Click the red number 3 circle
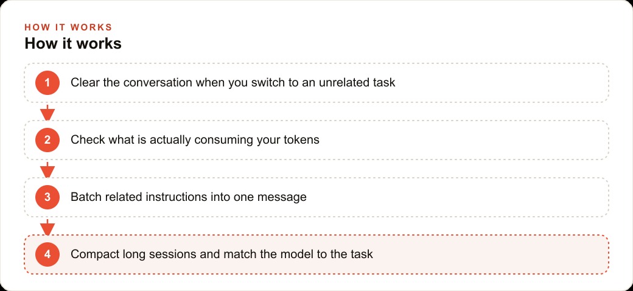633x291 pixels. (x=47, y=197)
